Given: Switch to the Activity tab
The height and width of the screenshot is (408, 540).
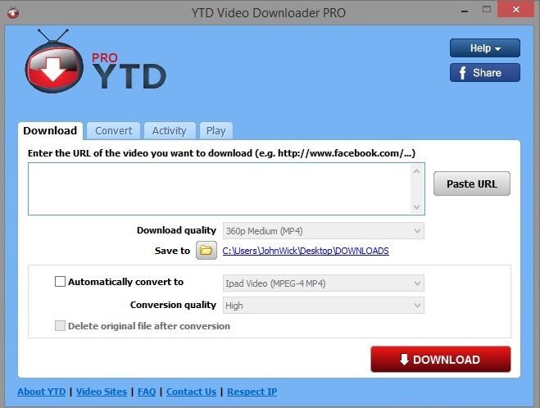Looking at the screenshot, I should pyautogui.click(x=170, y=131).
